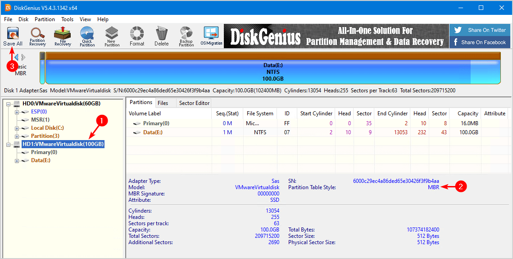Click the Seq.(Stat) column header
513x259 pixels.
(x=227, y=114)
